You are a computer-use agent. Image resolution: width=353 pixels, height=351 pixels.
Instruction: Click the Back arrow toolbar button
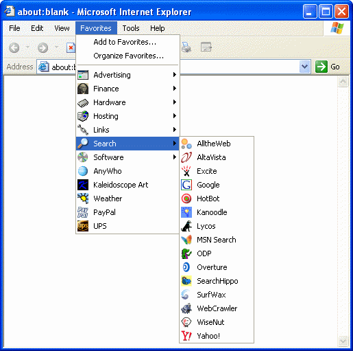pyautogui.click(x=14, y=48)
